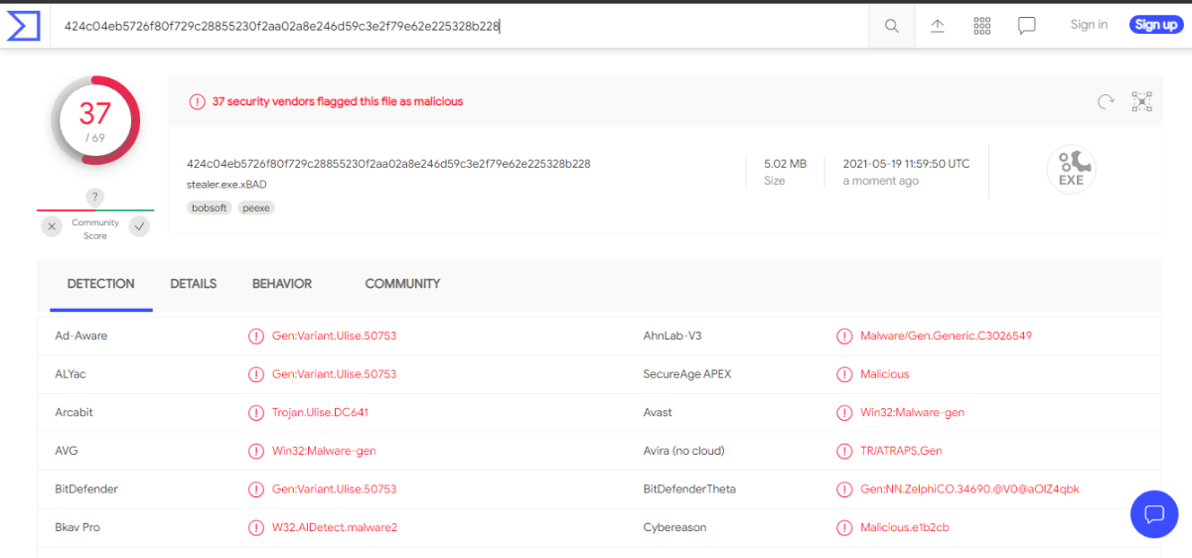The height and width of the screenshot is (558, 1192).
Task: Click the reanalyze file refresh icon
Action: point(1106,101)
